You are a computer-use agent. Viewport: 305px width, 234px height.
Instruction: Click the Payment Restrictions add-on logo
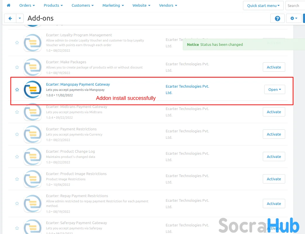point(33,134)
